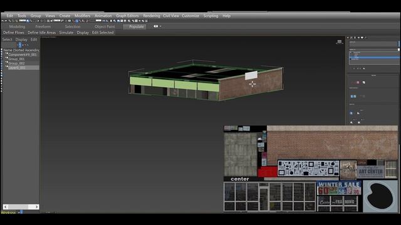Switch to the Modeling ribbon tab
401x225 pixels.
[17, 26]
